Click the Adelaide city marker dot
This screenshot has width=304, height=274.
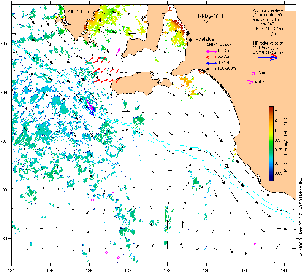pyautogui.click(x=191, y=40)
